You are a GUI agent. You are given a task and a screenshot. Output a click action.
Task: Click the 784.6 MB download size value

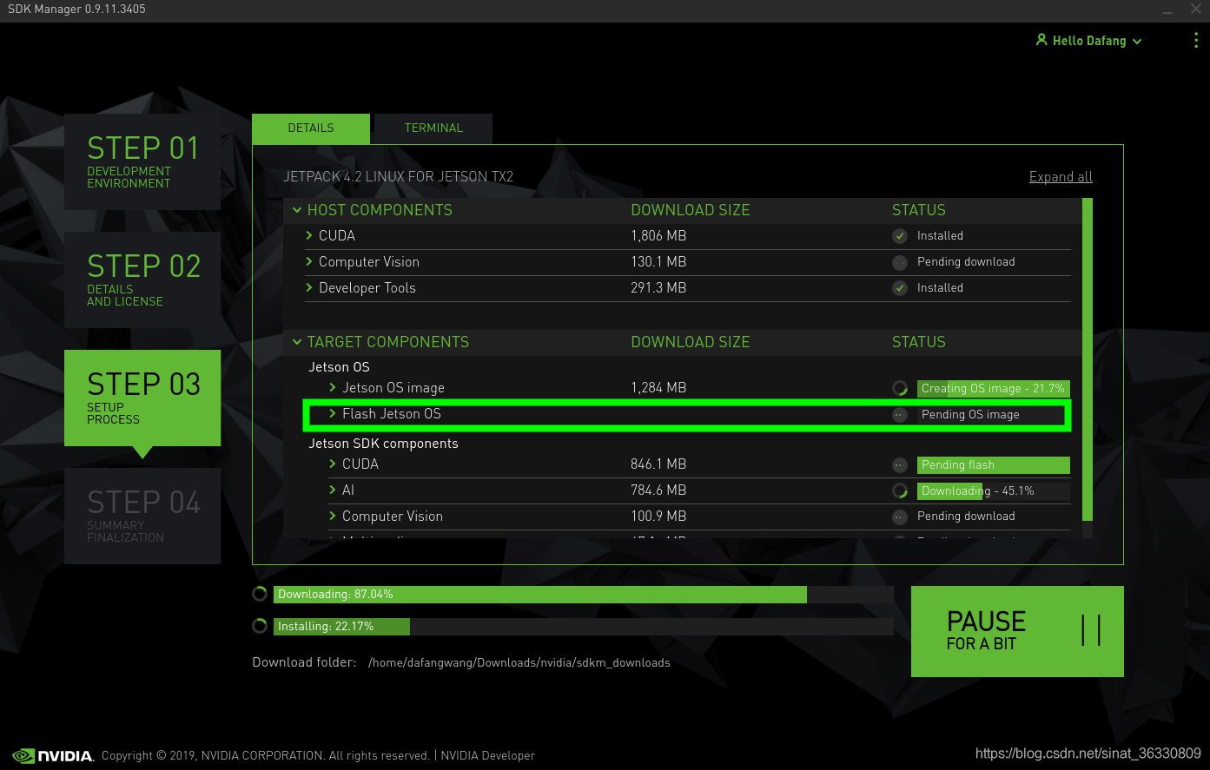pyautogui.click(x=658, y=490)
